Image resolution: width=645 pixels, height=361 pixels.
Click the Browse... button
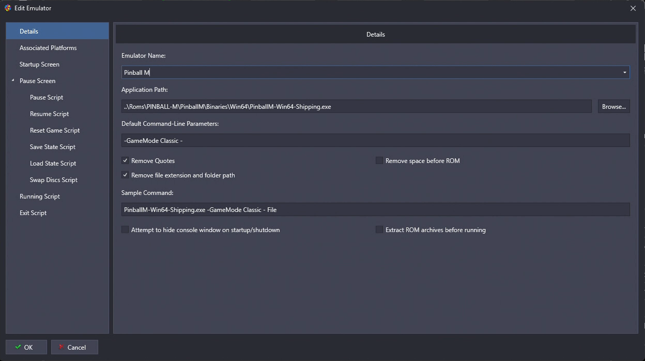point(614,107)
